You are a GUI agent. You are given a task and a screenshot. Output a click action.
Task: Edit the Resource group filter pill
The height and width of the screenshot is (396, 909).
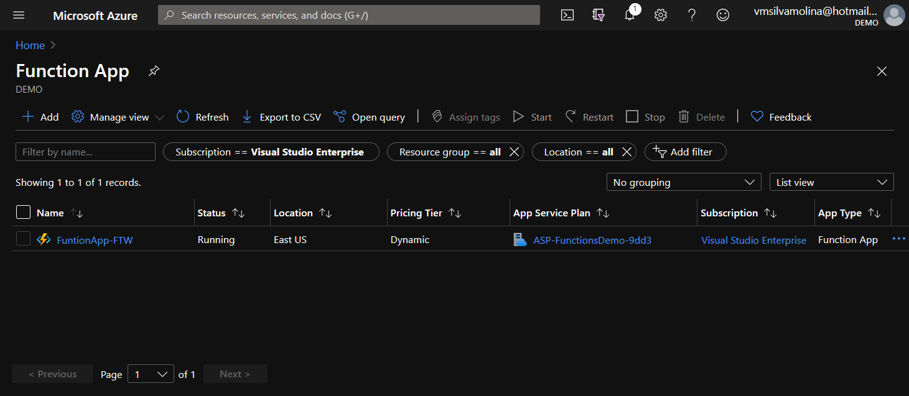coord(449,152)
